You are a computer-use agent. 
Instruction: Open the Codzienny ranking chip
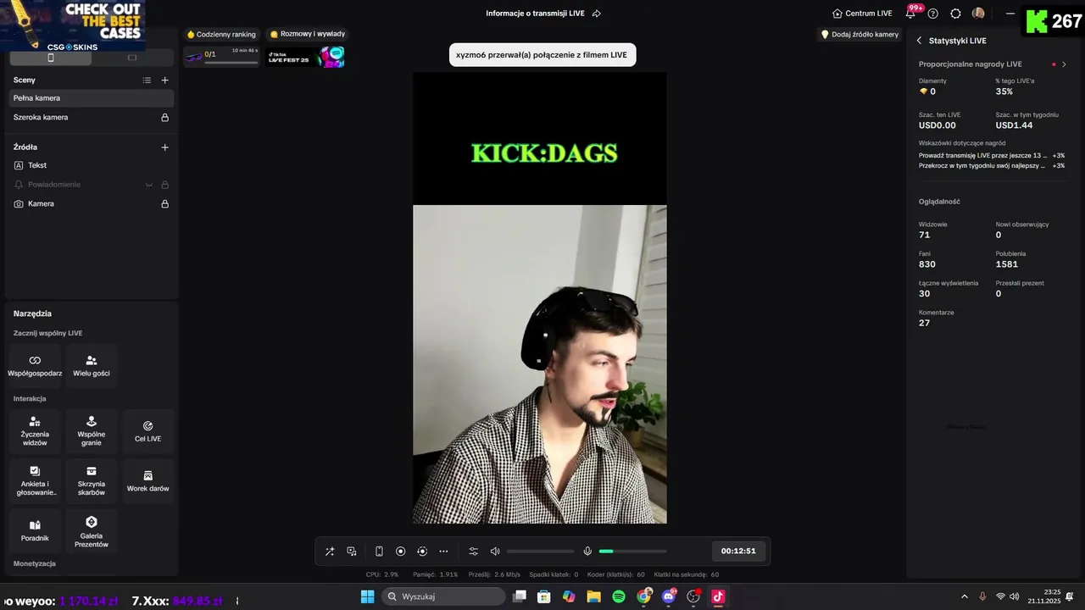(221, 35)
